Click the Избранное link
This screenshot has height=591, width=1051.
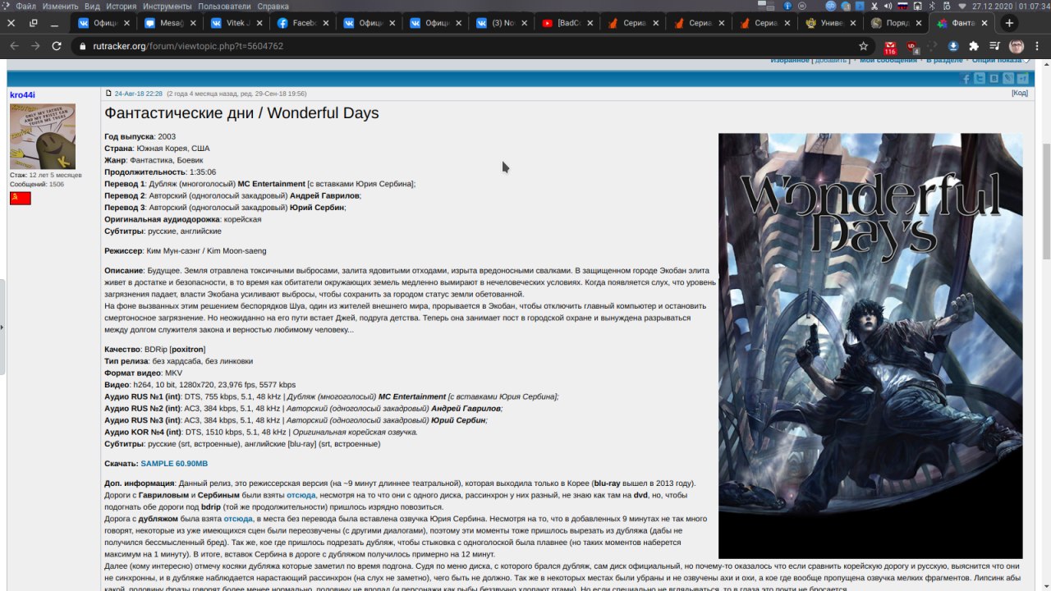coord(789,61)
